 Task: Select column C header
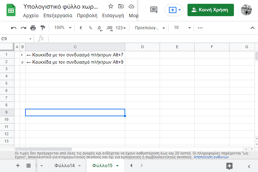pos(75,47)
